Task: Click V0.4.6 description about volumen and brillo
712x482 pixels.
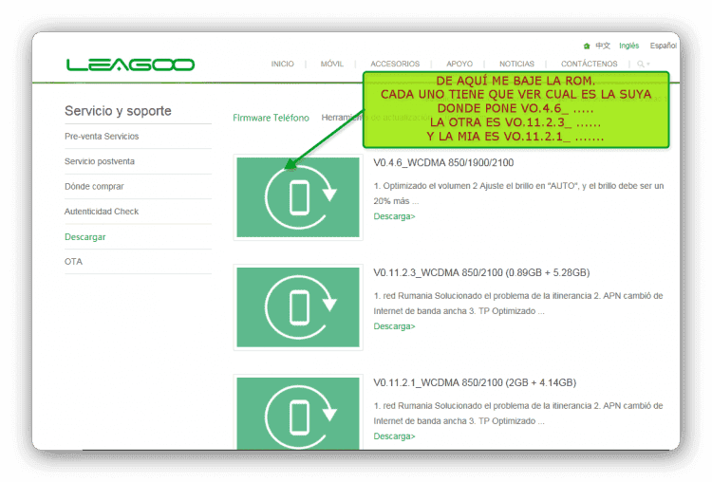Action: [x=518, y=194]
